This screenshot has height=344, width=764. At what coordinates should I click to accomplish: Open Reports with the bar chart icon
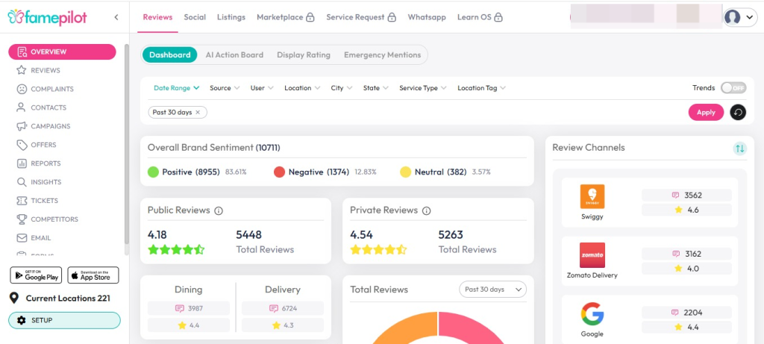click(x=38, y=163)
